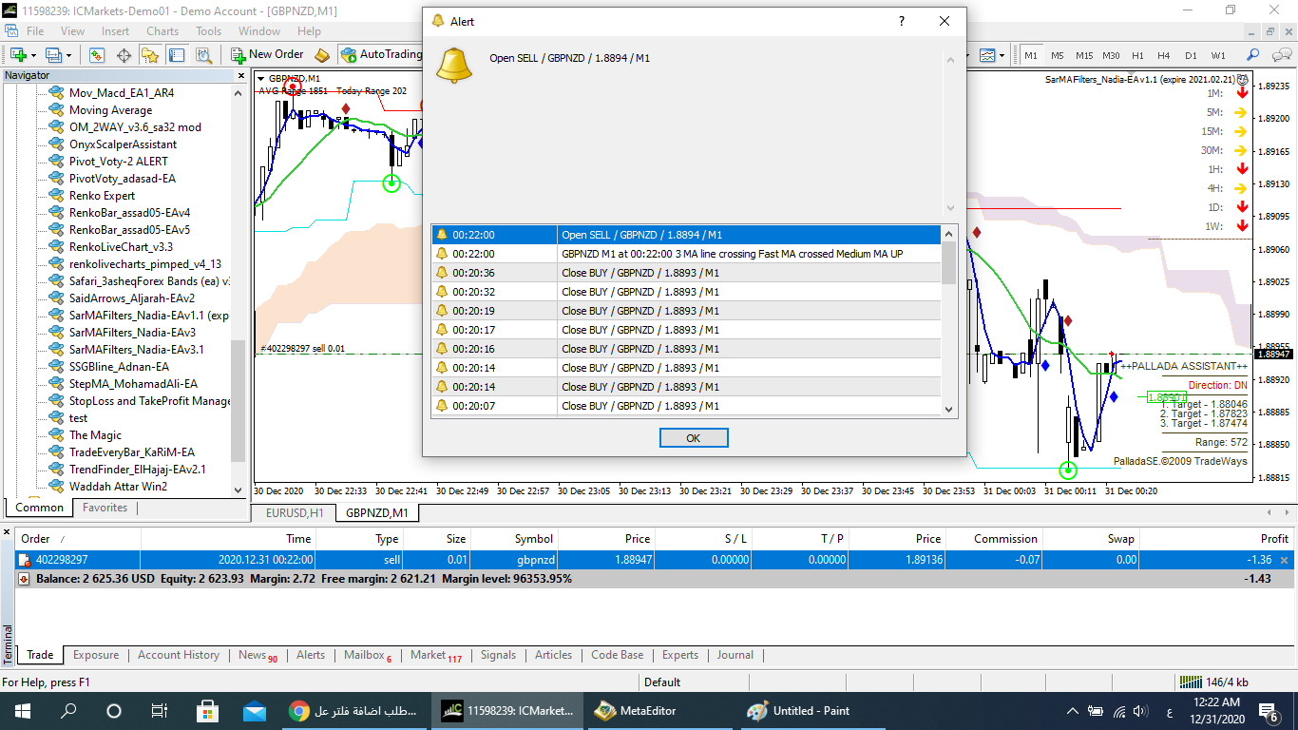This screenshot has width=1298, height=730.
Task: Open the new chart dropdown arrow
Action: coord(34,55)
